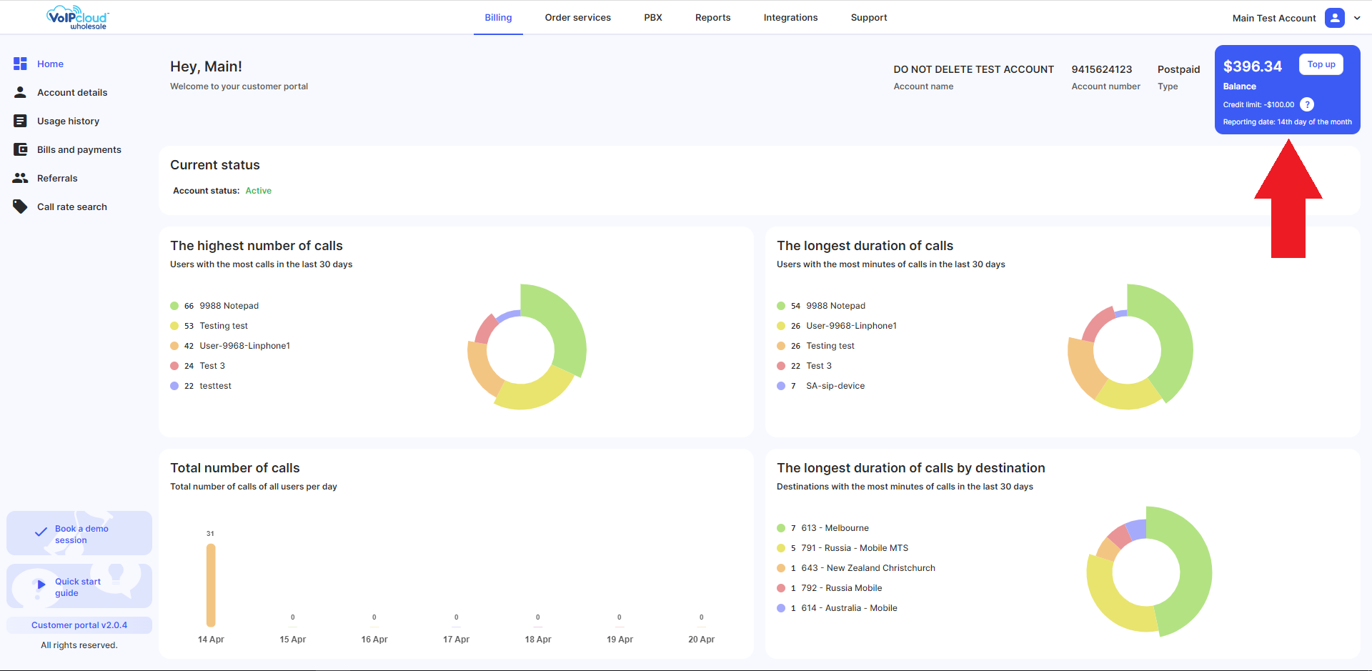Go to the Reports tab

point(712,18)
